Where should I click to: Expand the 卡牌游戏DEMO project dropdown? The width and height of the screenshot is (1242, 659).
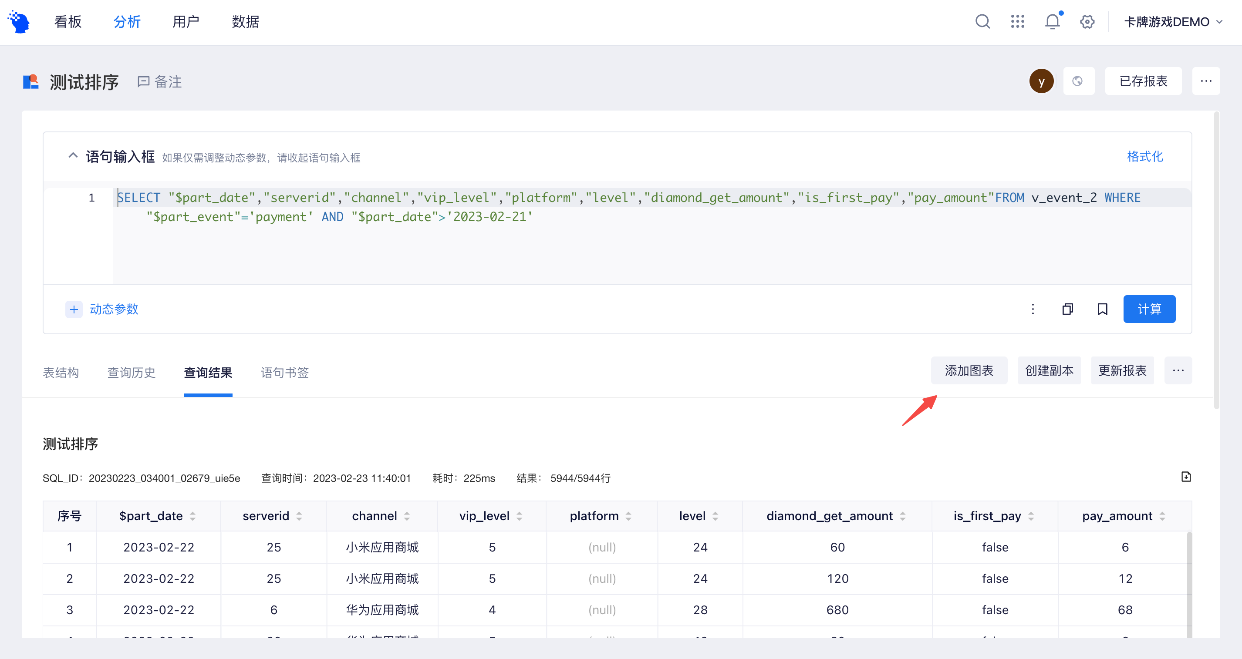tap(1174, 22)
